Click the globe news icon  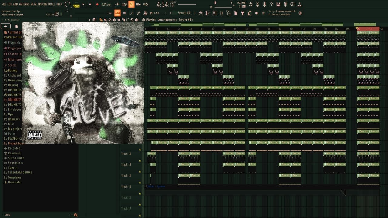click(x=300, y=13)
